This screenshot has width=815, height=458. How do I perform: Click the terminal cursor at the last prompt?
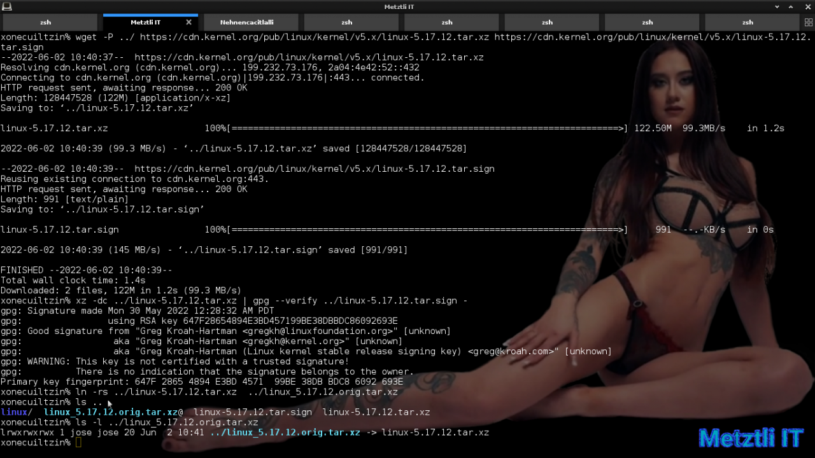pyautogui.click(x=78, y=442)
